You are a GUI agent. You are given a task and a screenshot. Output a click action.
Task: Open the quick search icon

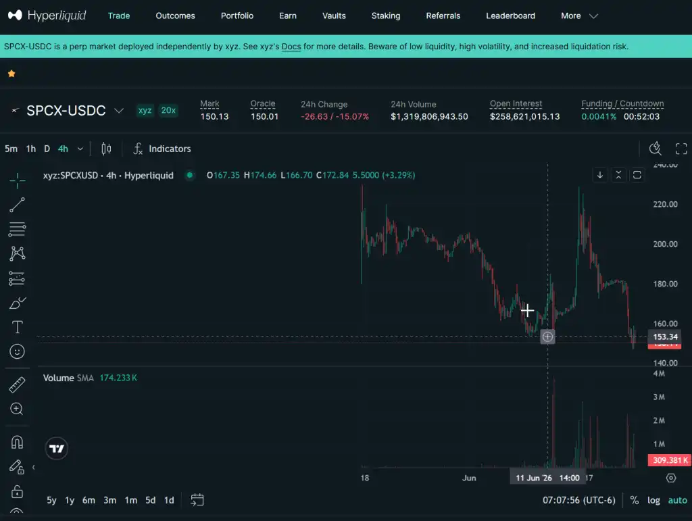(x=656, y=149)
